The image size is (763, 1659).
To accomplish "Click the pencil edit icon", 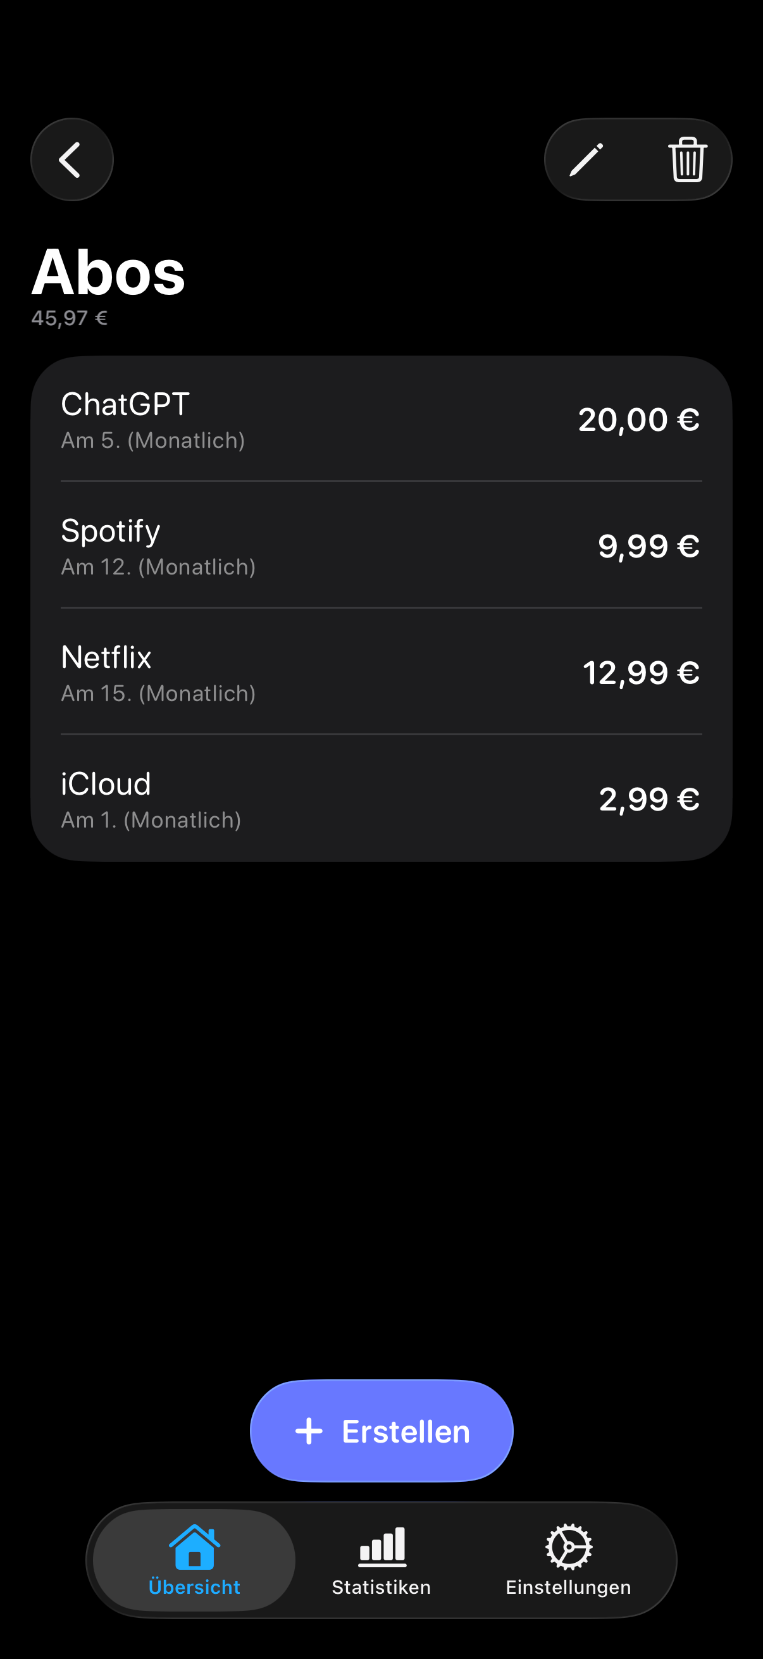I will [586, 159].
